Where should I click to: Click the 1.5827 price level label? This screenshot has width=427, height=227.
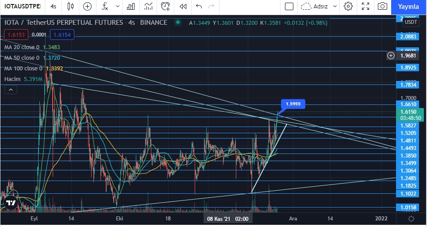pyautogui.click(x=408, y=126)
